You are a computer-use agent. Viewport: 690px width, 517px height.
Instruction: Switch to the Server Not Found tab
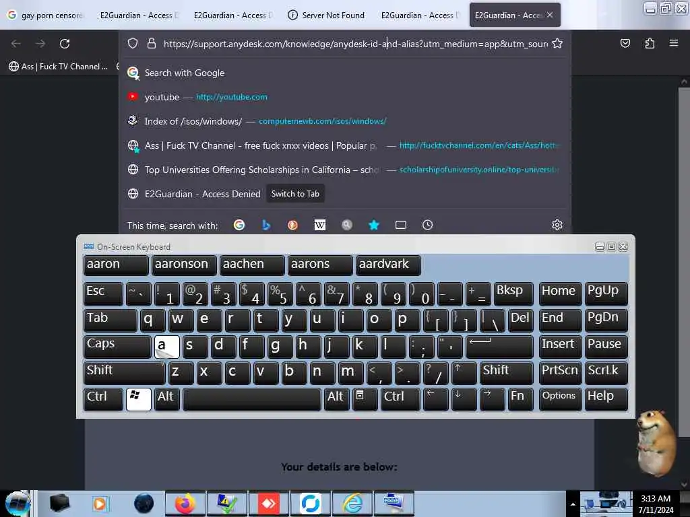click(x=327, y=15)
